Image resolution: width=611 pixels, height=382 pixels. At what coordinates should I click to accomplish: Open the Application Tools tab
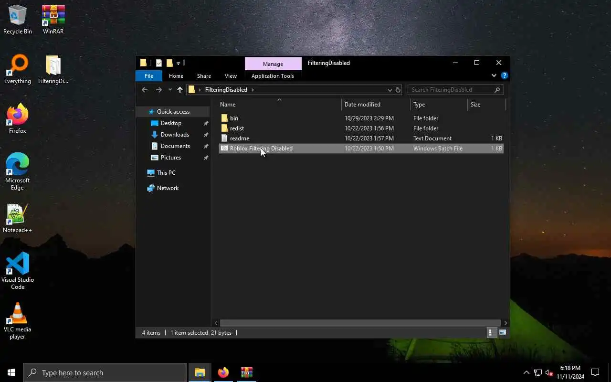point(273,76)
